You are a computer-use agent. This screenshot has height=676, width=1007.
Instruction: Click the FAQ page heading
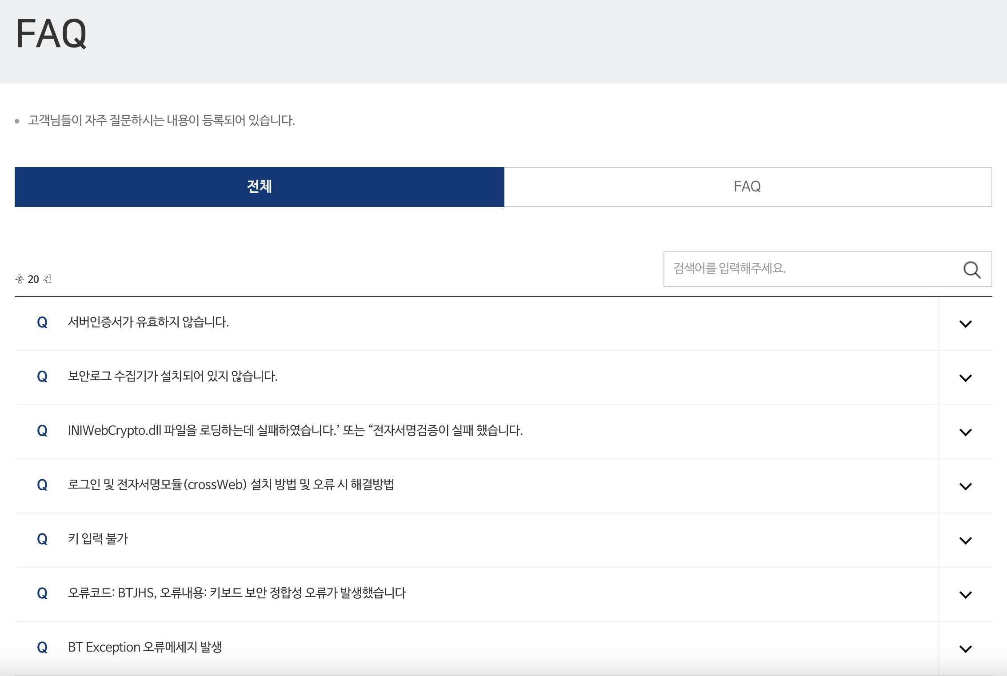pyautogui.click(x=51, y=33)
